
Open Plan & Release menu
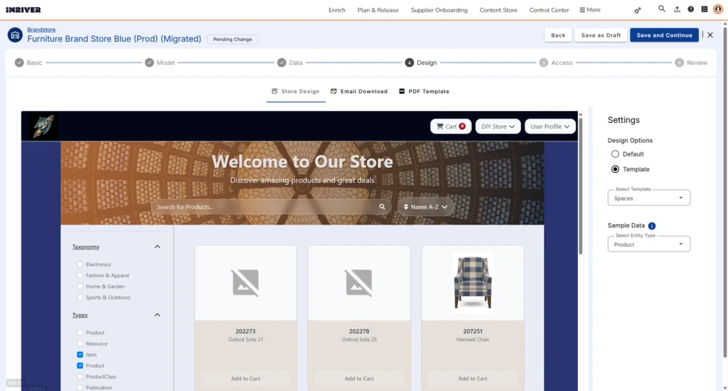pos(378,10)
